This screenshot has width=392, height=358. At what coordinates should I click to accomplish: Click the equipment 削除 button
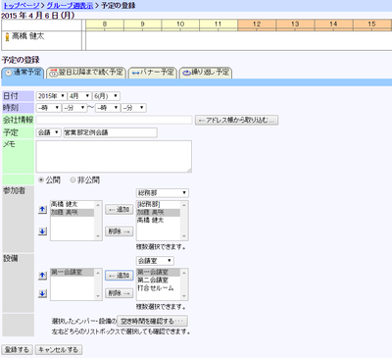tap(119, 293)
